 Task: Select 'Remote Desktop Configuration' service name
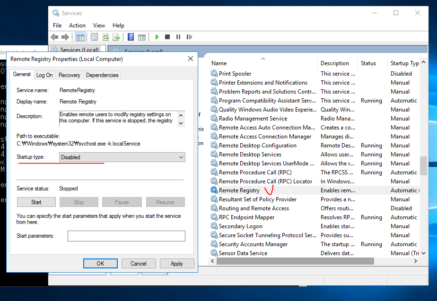257,146
